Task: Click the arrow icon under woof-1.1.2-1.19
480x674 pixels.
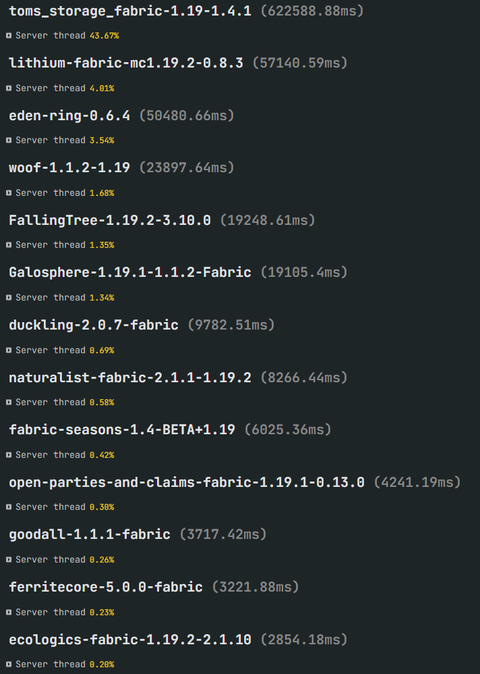Action: [9, 192]
